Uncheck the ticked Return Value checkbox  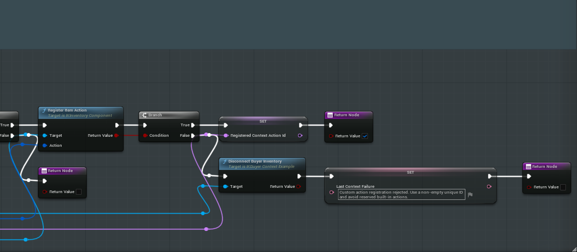(365, 136)
